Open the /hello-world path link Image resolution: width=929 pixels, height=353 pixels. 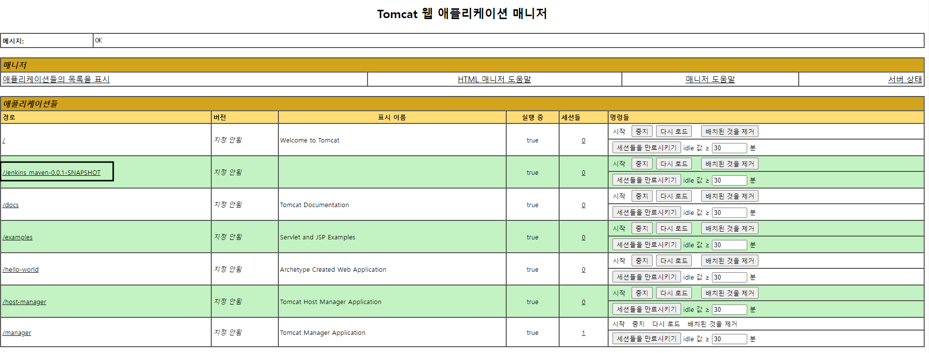pos(21,270)
